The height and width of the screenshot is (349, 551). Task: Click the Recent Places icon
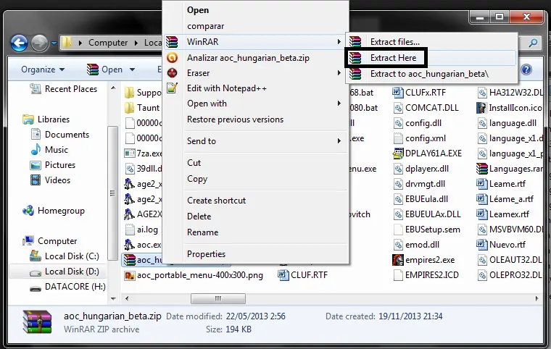pyautogui.click(x=36, y=89)
